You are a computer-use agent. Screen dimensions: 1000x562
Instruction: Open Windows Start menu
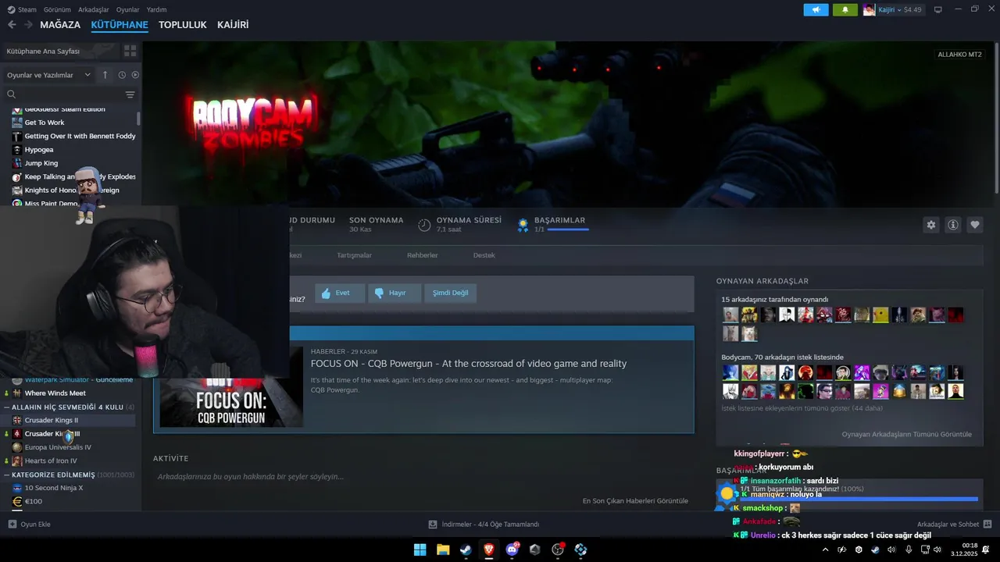(x=420, y=550)
